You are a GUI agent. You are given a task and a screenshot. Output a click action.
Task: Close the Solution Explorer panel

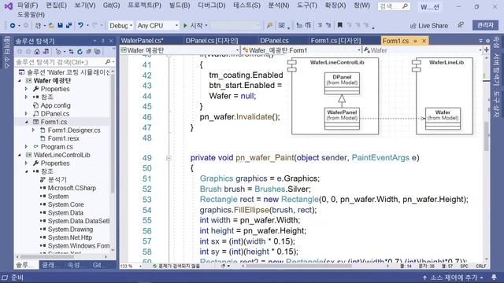[111, 41]
